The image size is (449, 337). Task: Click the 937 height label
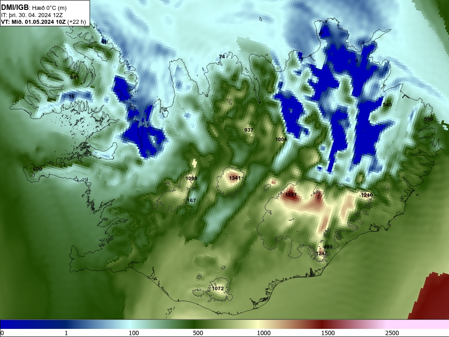(x=249, y=130)
